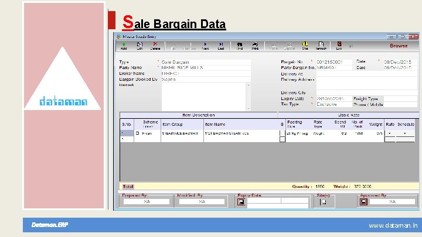
Task: Click the Browse label in the toolbar
Action: tap(399, 46)
